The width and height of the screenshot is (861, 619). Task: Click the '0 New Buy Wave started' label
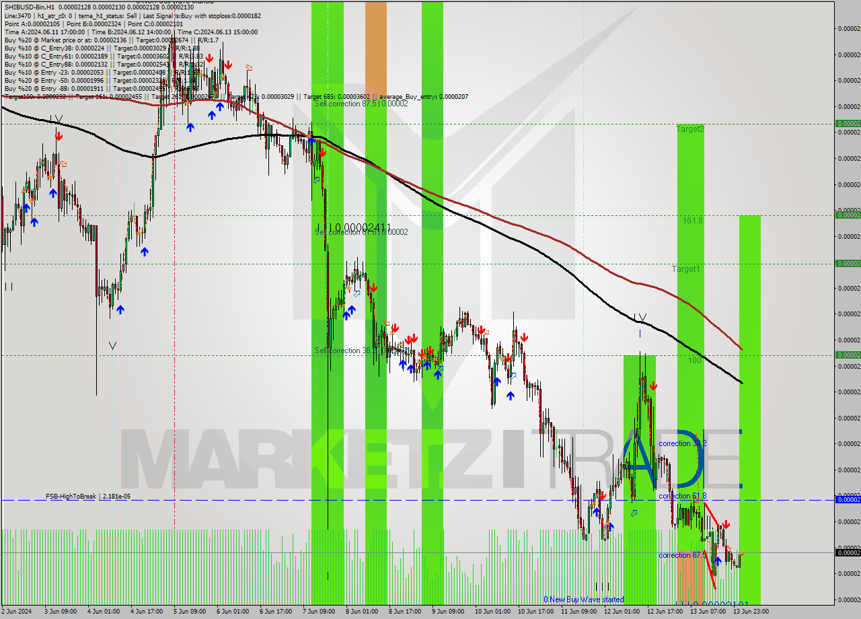tap(584, 599)
